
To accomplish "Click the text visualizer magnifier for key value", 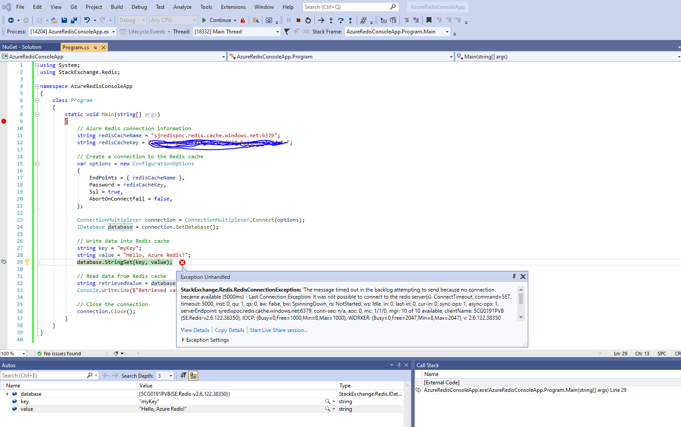I will point(328,401).
